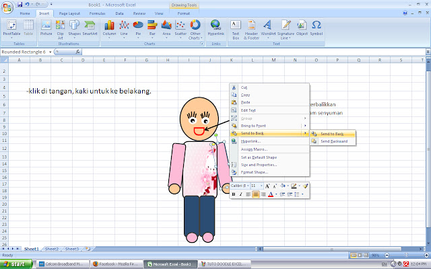This screenshot has width=431, height=269.
Task: Open the Review tab
Action: [139, 13]
